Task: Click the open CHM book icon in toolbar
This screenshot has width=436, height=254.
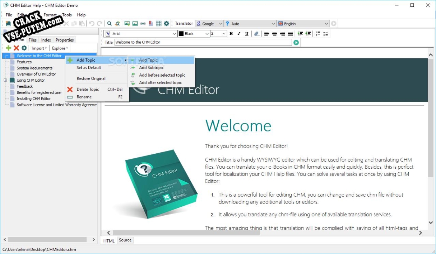Action: pyautogui.click(x=8, y=24)
